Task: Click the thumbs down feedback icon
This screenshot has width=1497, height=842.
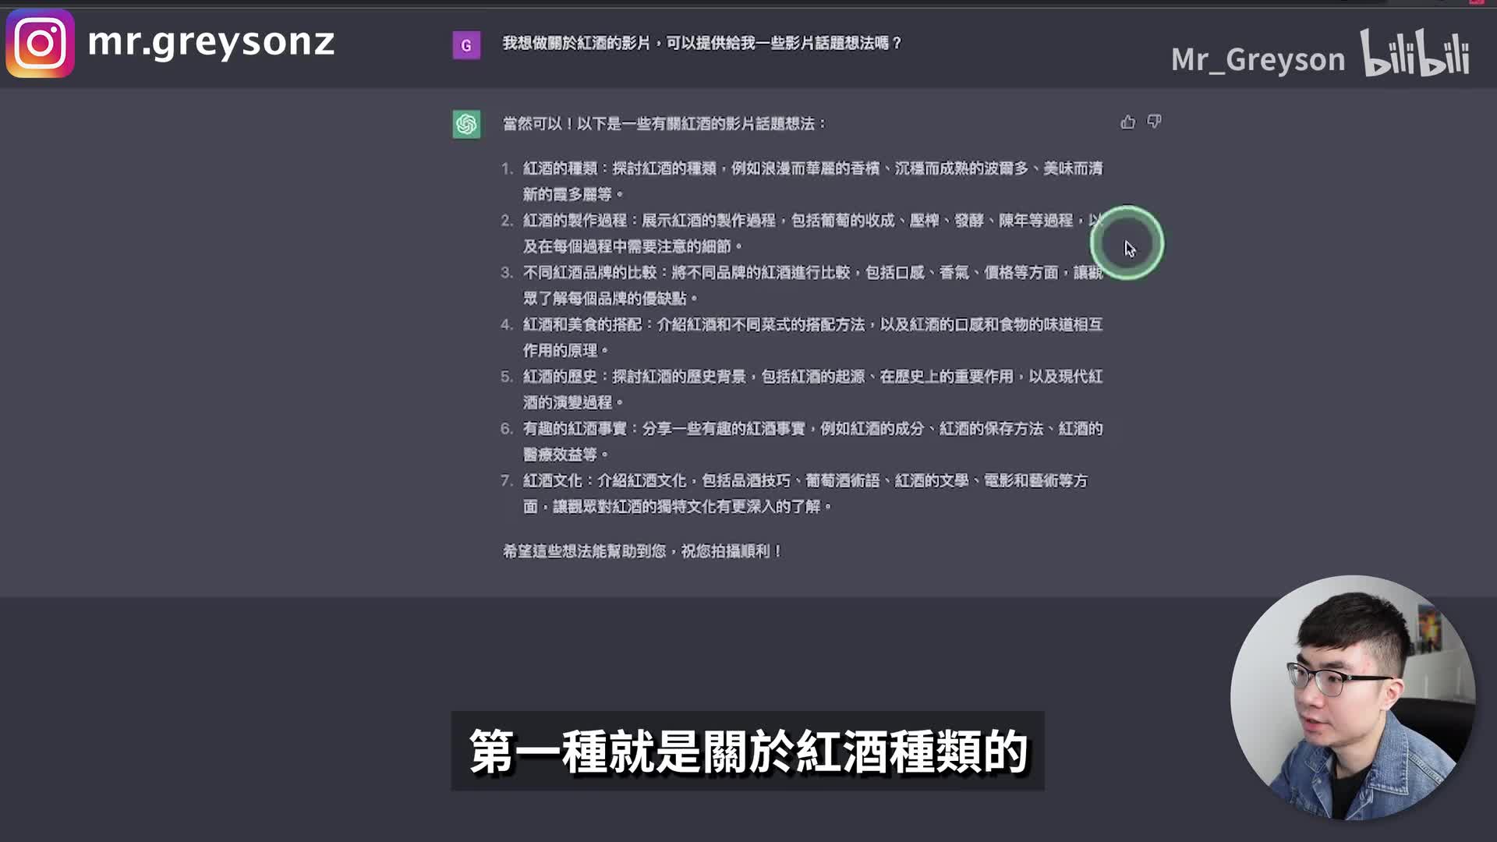Action: [x=1154, y=122]
